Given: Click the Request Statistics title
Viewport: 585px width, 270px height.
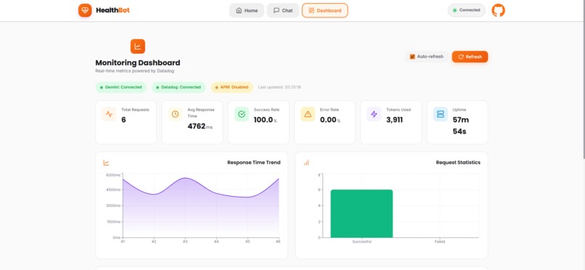Looking at the screenshot, I should pos(458,163).
